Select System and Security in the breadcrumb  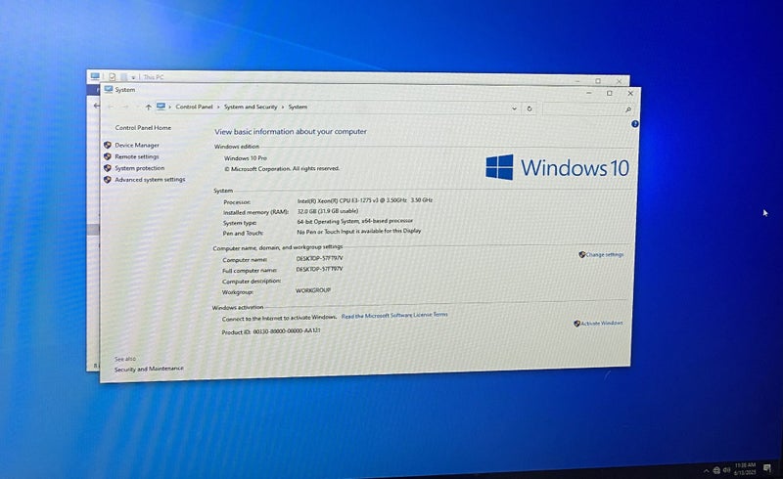251,107
